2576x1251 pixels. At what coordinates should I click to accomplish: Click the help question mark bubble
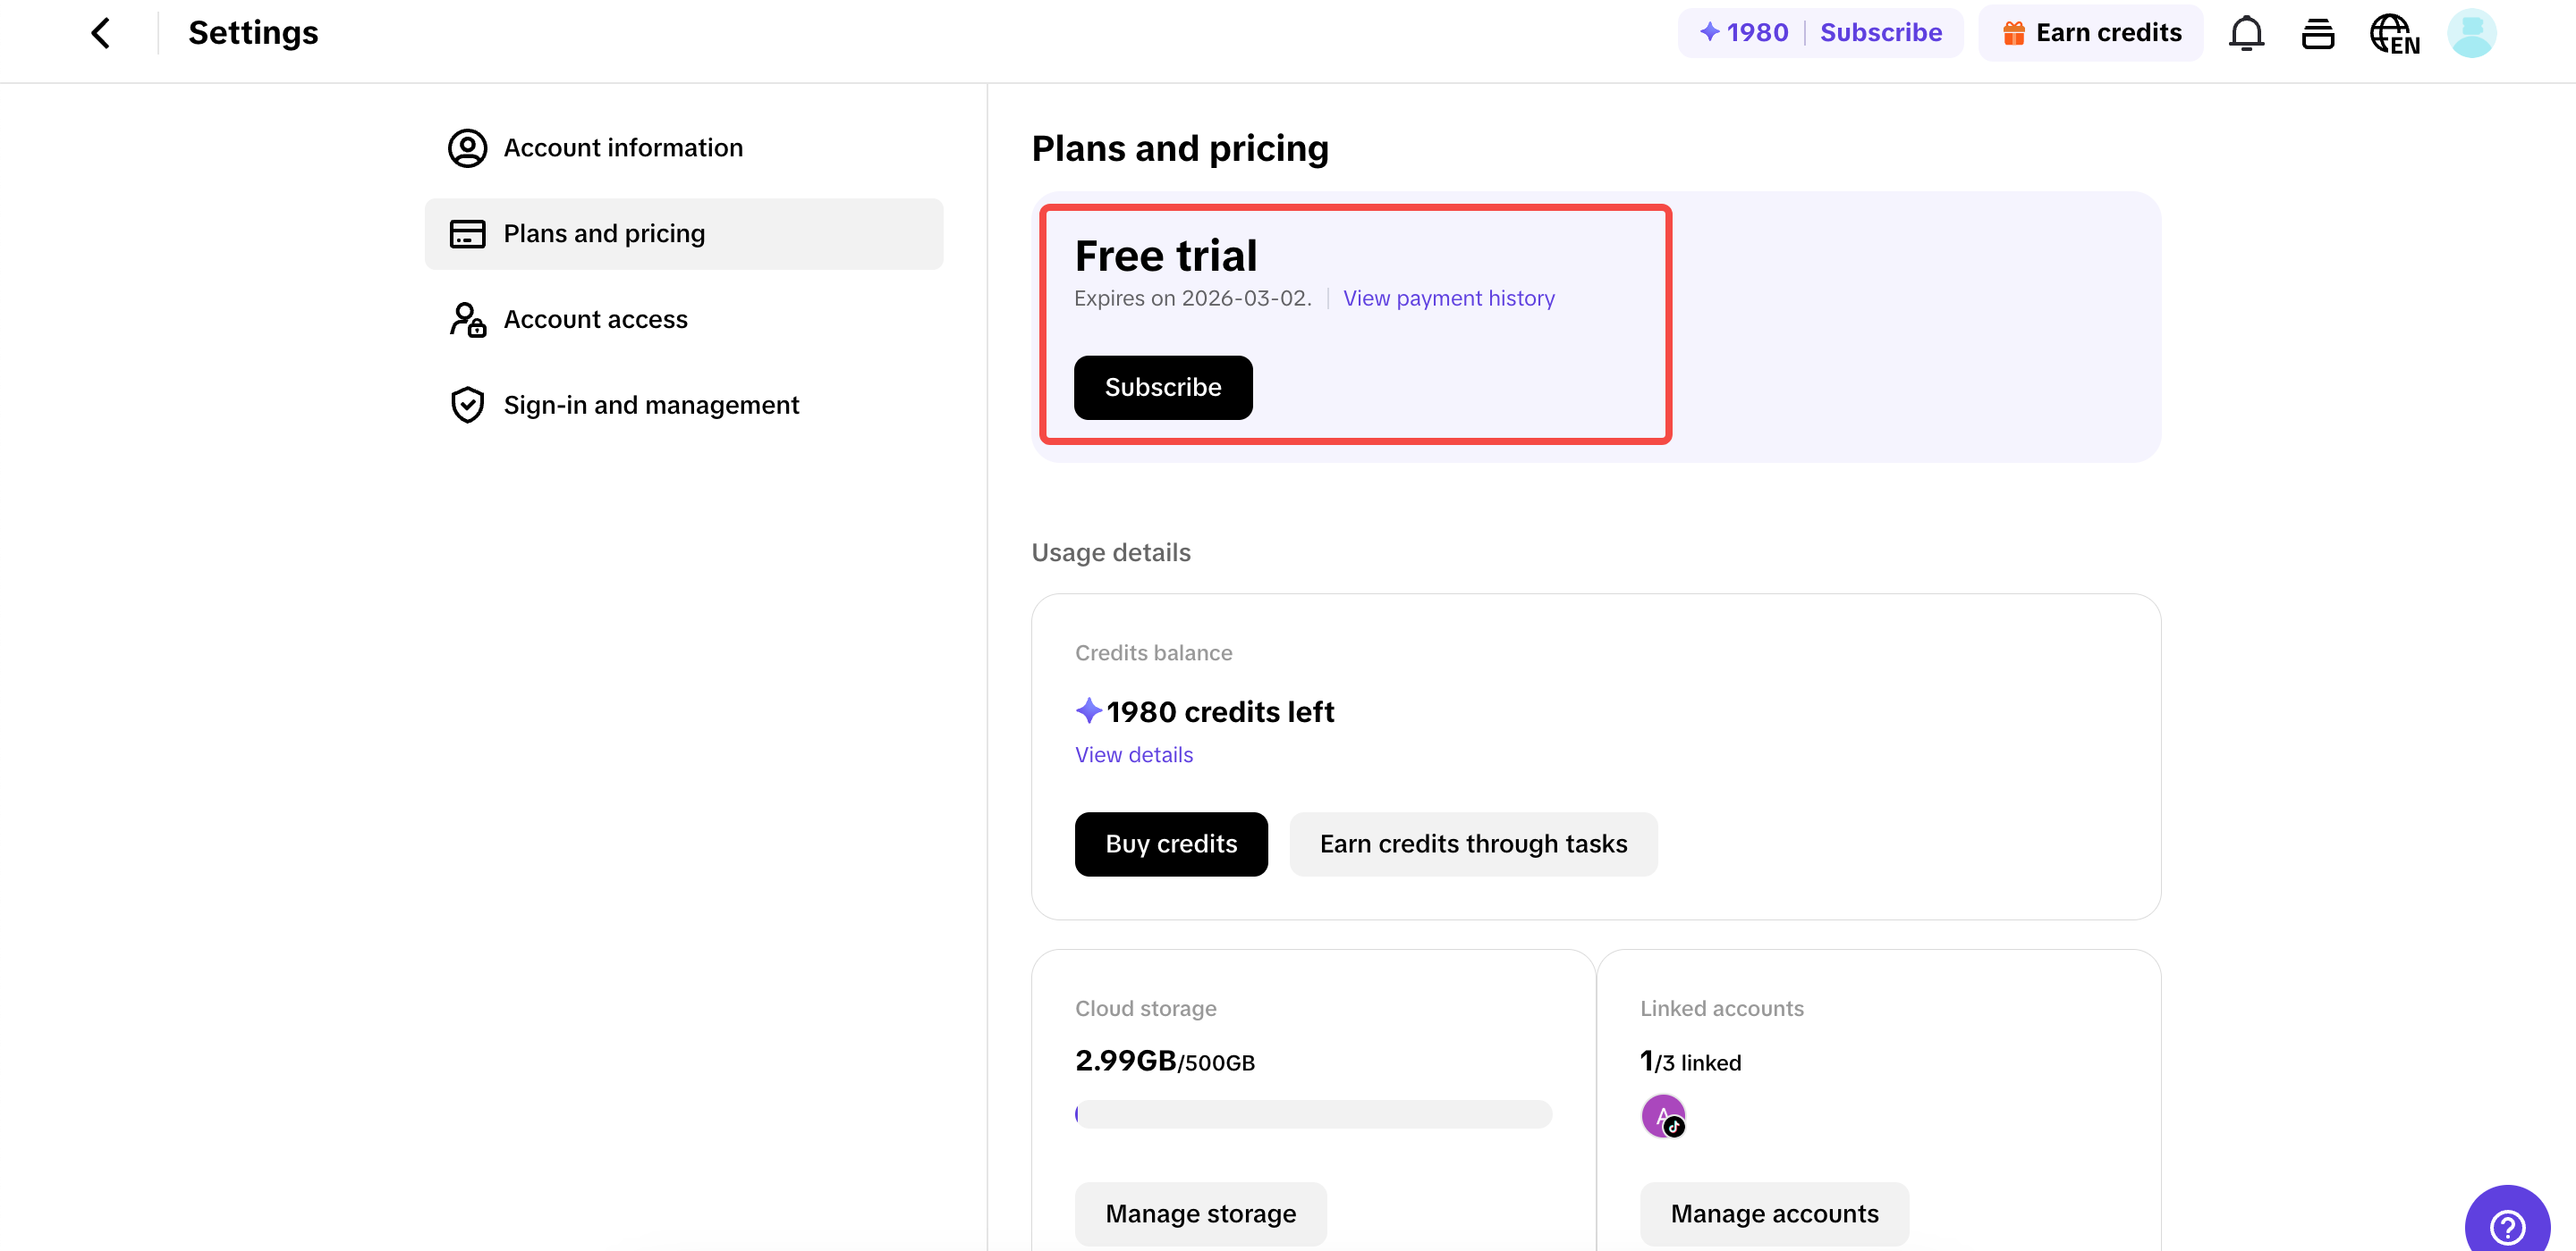tap(2506, 1223)
